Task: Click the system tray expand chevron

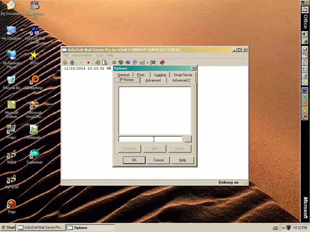Action: (x=283, y=228)
